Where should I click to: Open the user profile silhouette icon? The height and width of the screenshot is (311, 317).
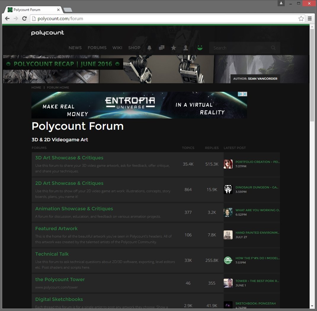(185, 48)
